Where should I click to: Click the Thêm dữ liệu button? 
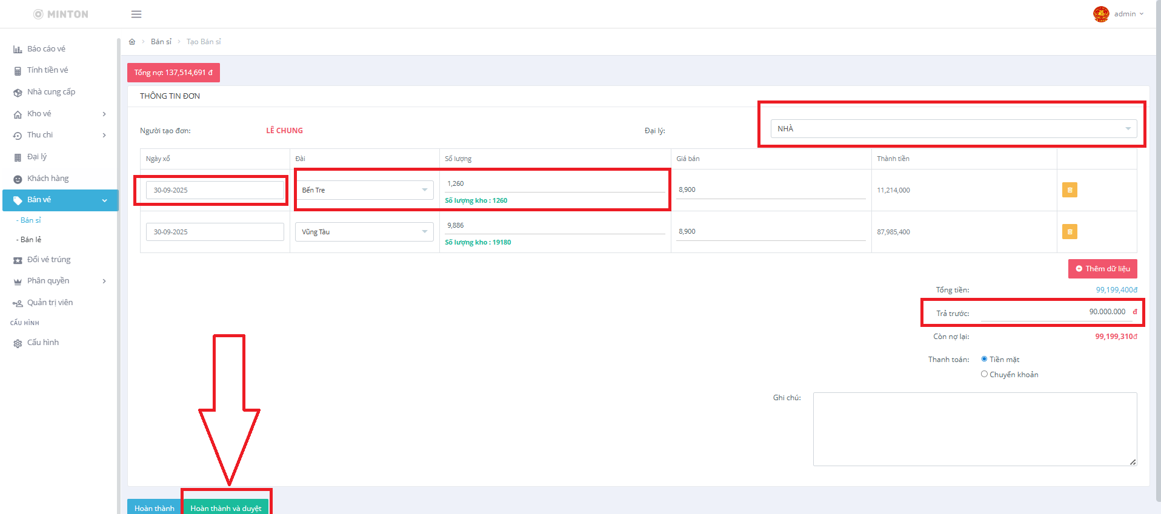coord(1102,269)
